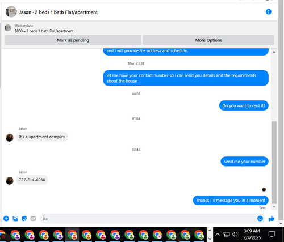Viewport: 284px width, 242px height.
Task: Open more actions with the blue plus icon
Action: pyautogui.click(x=6, y=219)
